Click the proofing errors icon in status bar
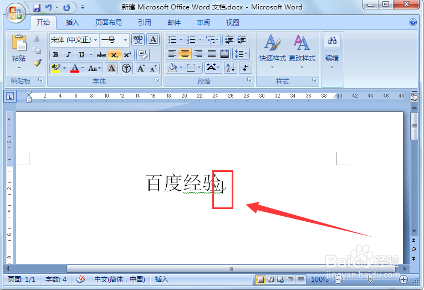424x290 pixels. click(x=80, y=279)
